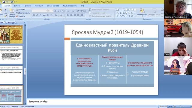Select the oval shape
Image resolution: width=192 pixels, height=108 pixels.
point(129,10)
